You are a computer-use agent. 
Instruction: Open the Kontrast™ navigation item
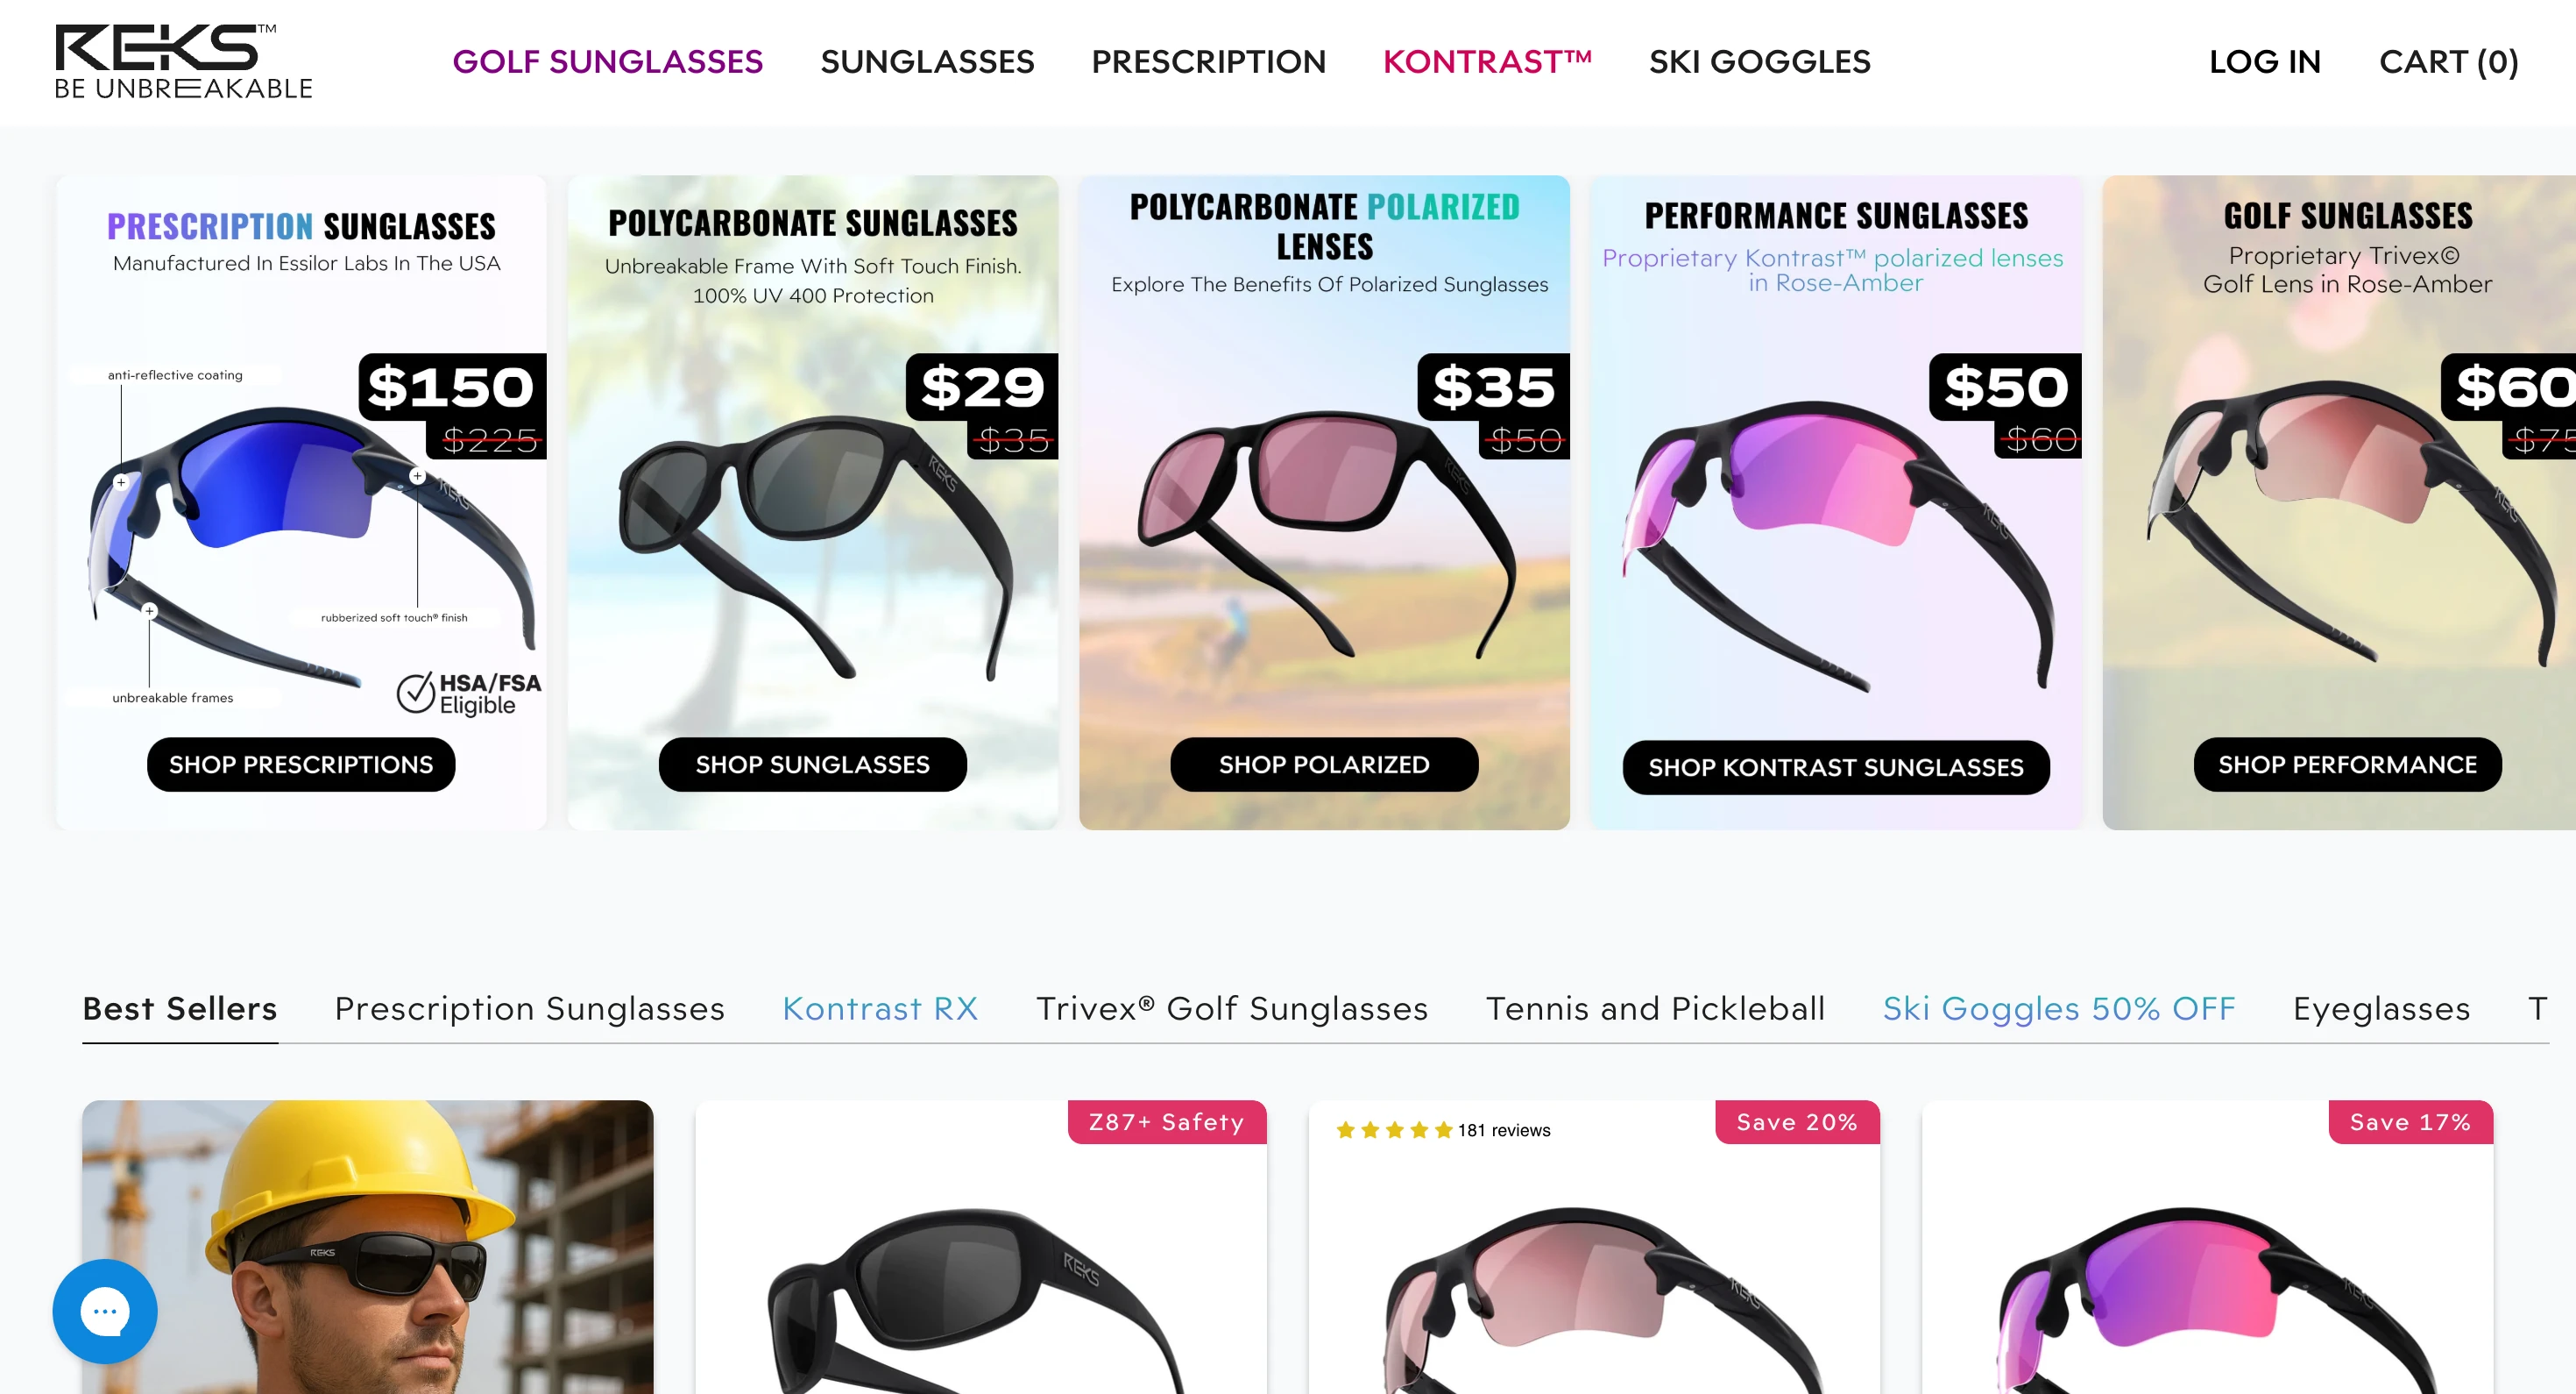coord(1487,62)
